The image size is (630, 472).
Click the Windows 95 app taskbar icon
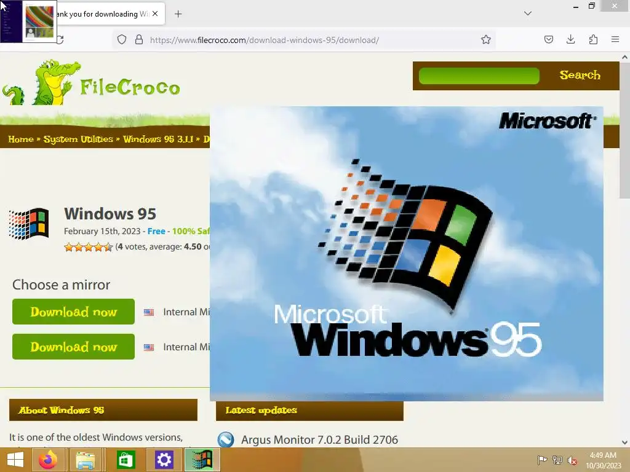pyautogui.click(x=202, y=460)
